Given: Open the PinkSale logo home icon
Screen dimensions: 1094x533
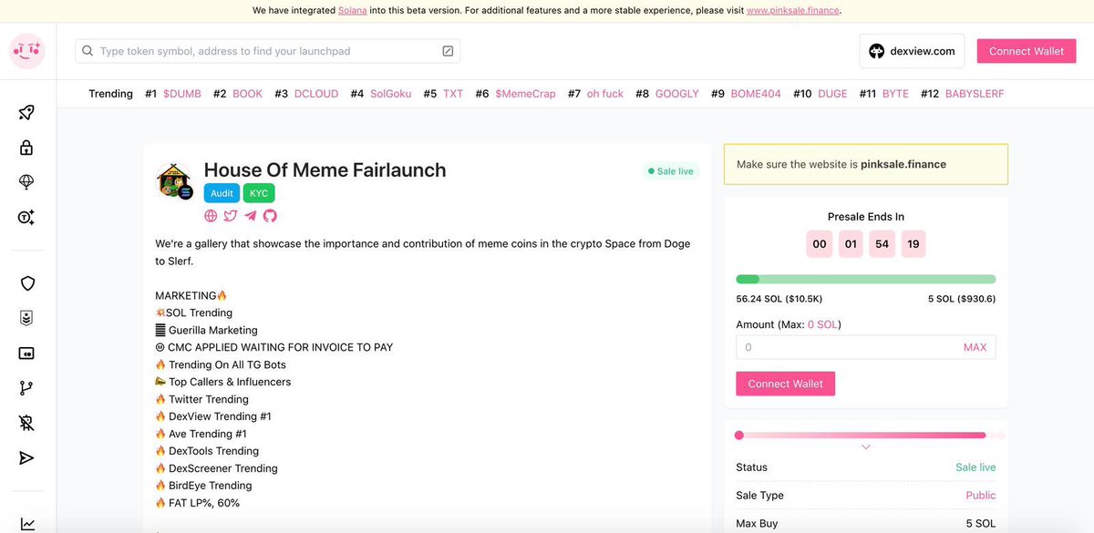Looking at the screenshot, I should point(27,51).
